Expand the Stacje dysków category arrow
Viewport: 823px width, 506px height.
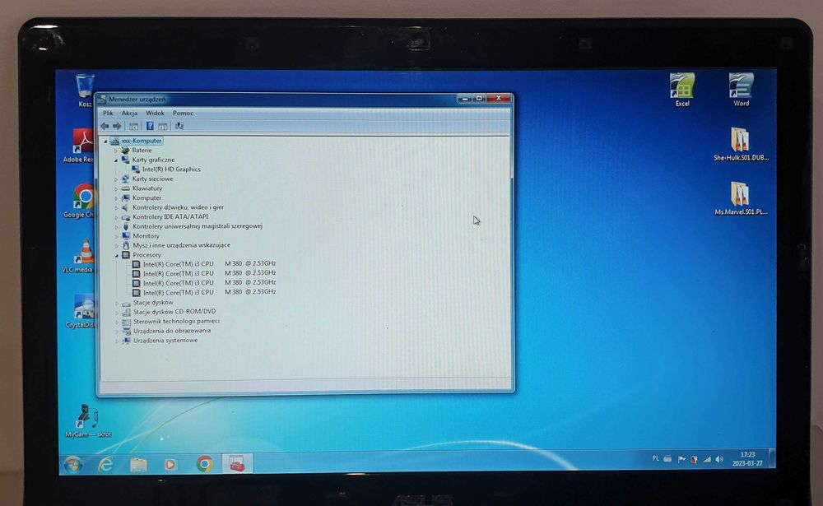[x=117, y=303]
